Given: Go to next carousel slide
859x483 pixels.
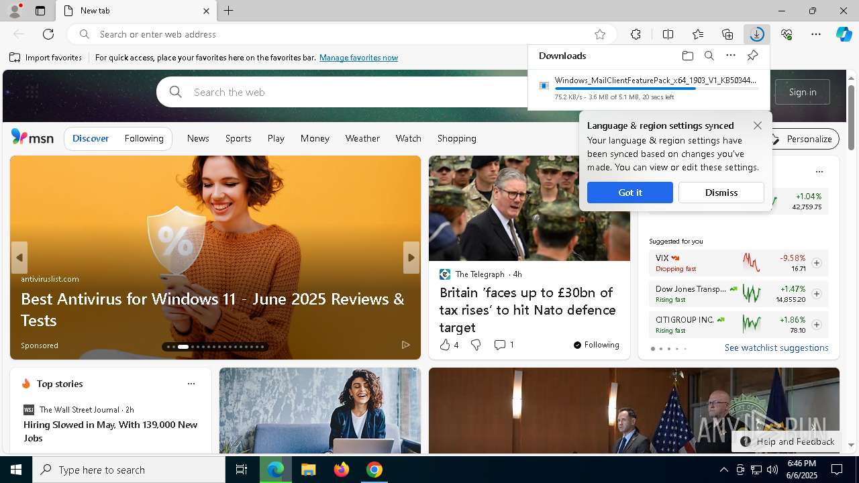Looking at the screenshot, I should point(411,258).
